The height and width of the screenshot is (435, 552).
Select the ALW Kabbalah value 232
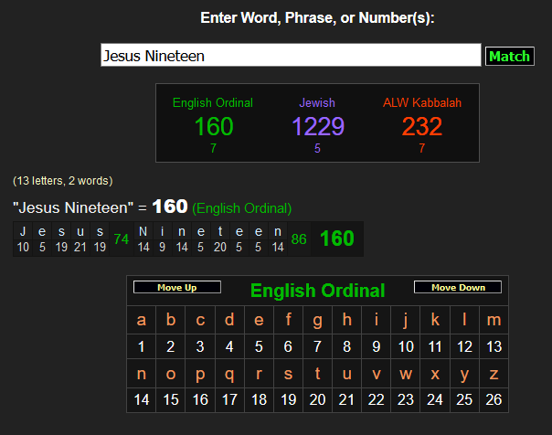(x=421, y=126)
